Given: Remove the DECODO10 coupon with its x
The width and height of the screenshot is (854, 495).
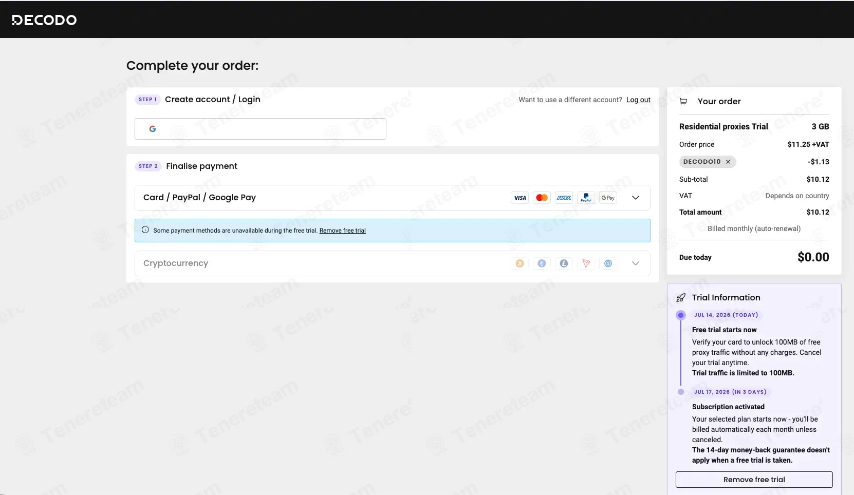Looking at the screenshot, I should 728,162.
